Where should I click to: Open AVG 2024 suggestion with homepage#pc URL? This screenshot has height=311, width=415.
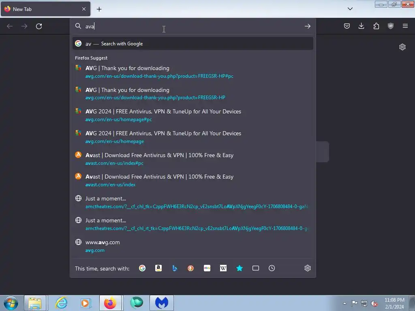[193, 115]
